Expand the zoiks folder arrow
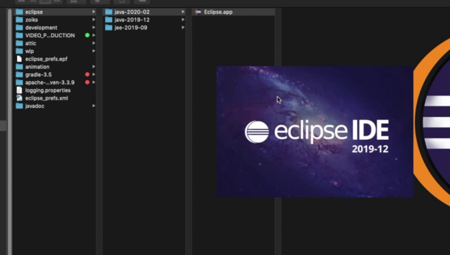Image resolution: width=450 pixels, height=255 pixels. click(94, 20)
